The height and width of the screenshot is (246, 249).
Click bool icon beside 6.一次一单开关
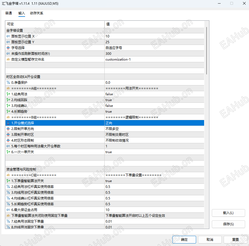8,152
